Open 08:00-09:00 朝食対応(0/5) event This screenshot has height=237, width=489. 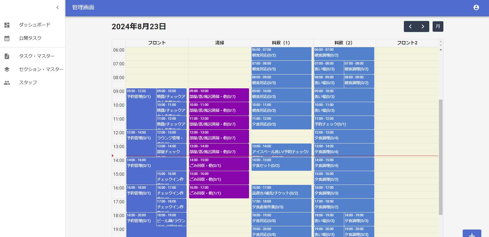pyautogui.click(x=281, y=81)
